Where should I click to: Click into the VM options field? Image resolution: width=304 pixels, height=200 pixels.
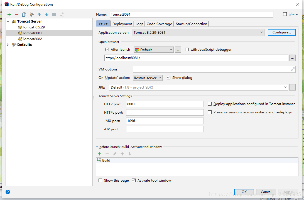214,69
